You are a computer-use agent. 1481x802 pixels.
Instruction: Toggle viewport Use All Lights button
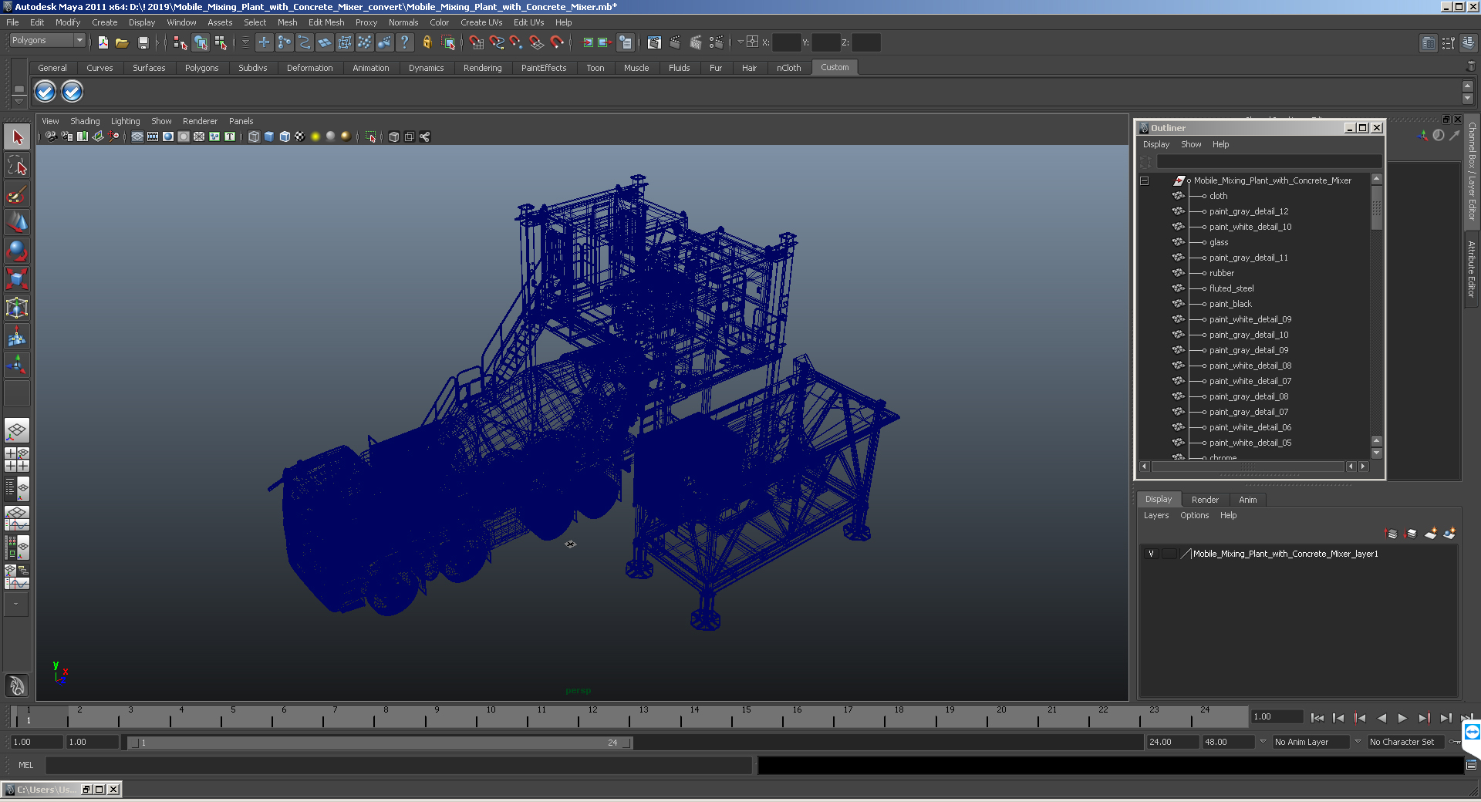click(x=315, y=136)
